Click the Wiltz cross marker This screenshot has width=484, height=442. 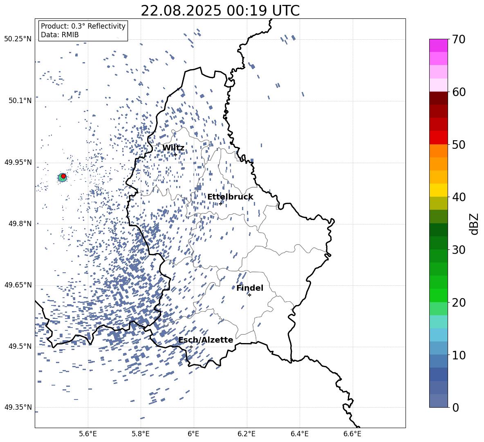[x=175, y=155]
